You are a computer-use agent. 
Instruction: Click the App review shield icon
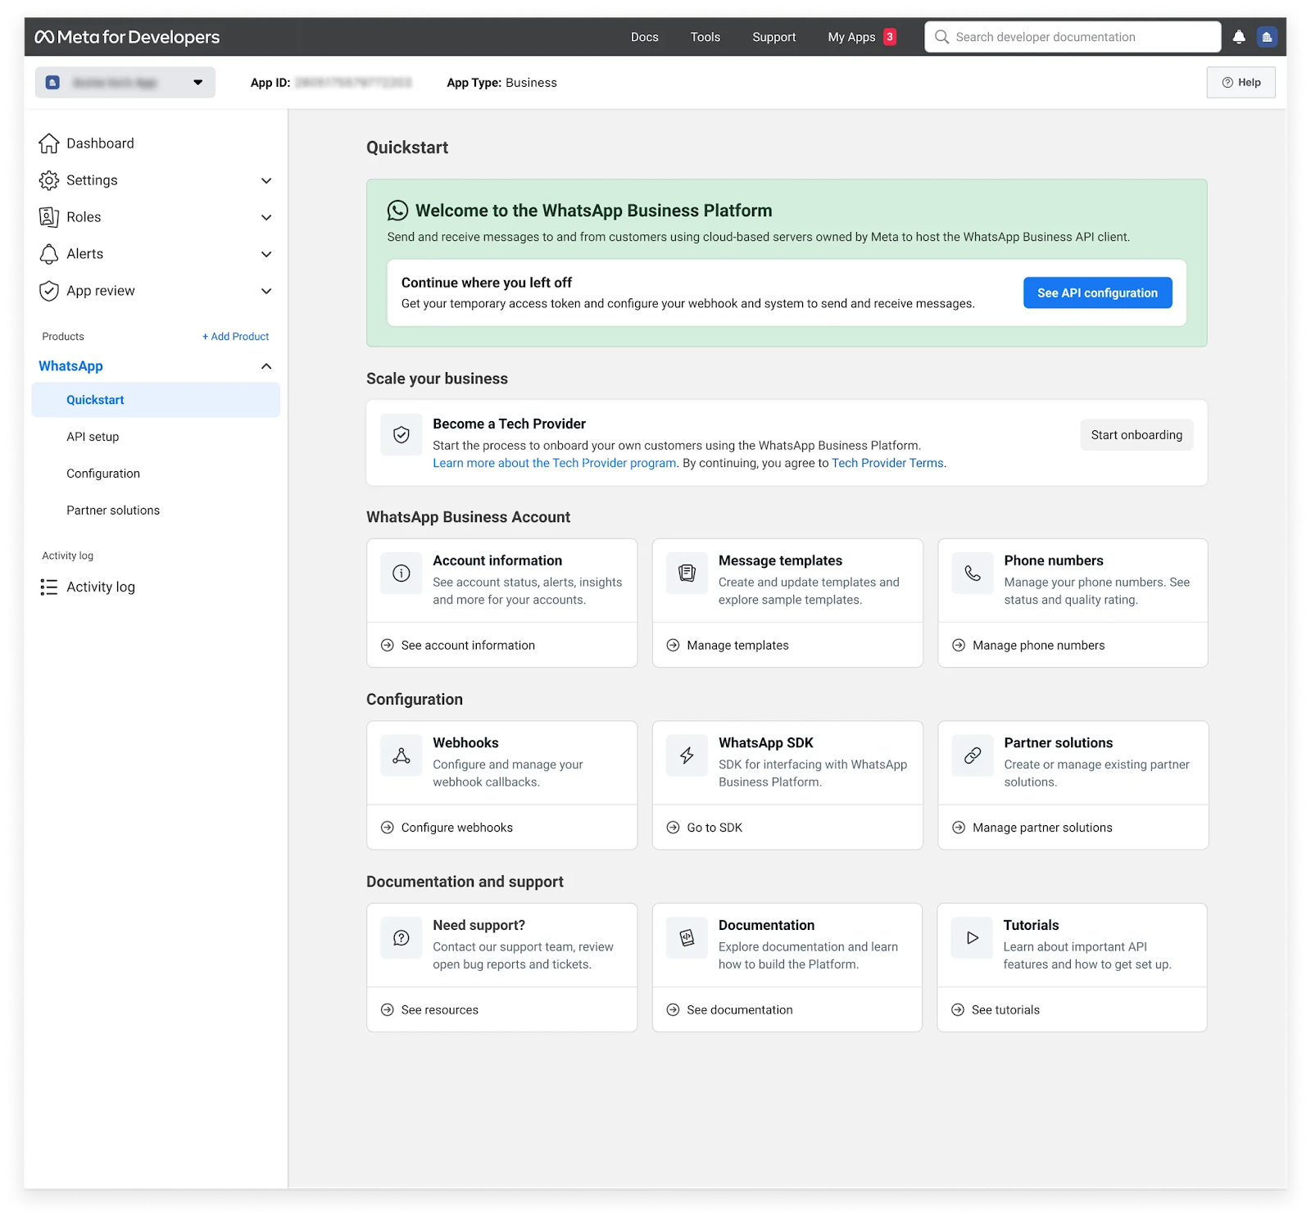point(49,291)
